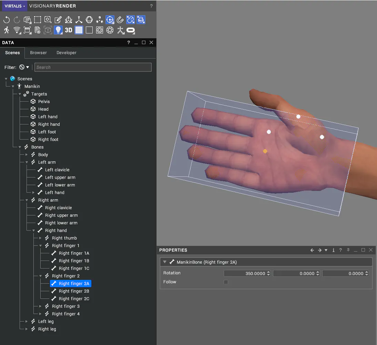The image size is (377, 345).
Task: Select the dashed rectangle selection tool
Action: point(38,20)
